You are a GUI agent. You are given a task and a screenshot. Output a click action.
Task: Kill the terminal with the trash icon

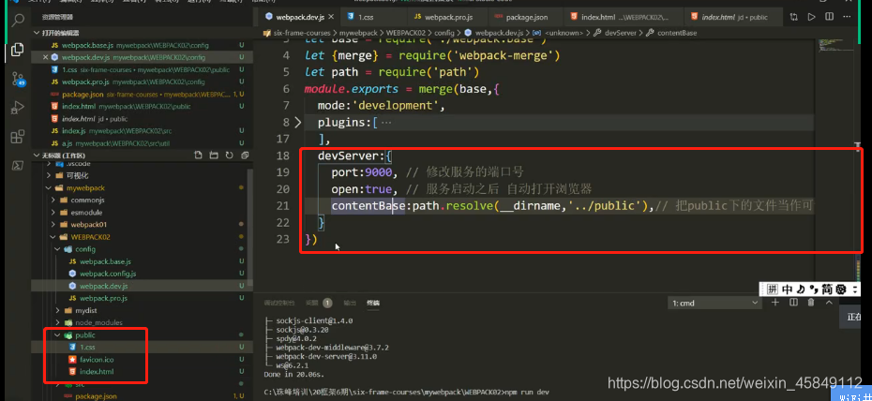pos(811,303)
